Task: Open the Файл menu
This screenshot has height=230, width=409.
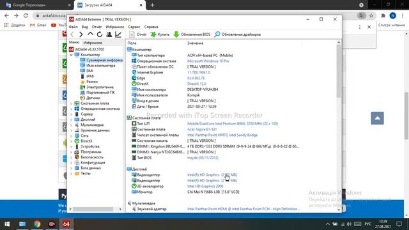Action: (73, 27)
